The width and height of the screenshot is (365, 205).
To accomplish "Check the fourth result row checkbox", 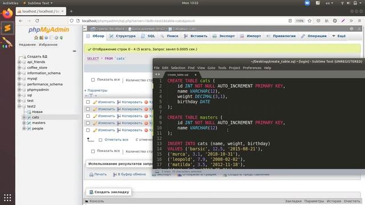I will (88, 123).
